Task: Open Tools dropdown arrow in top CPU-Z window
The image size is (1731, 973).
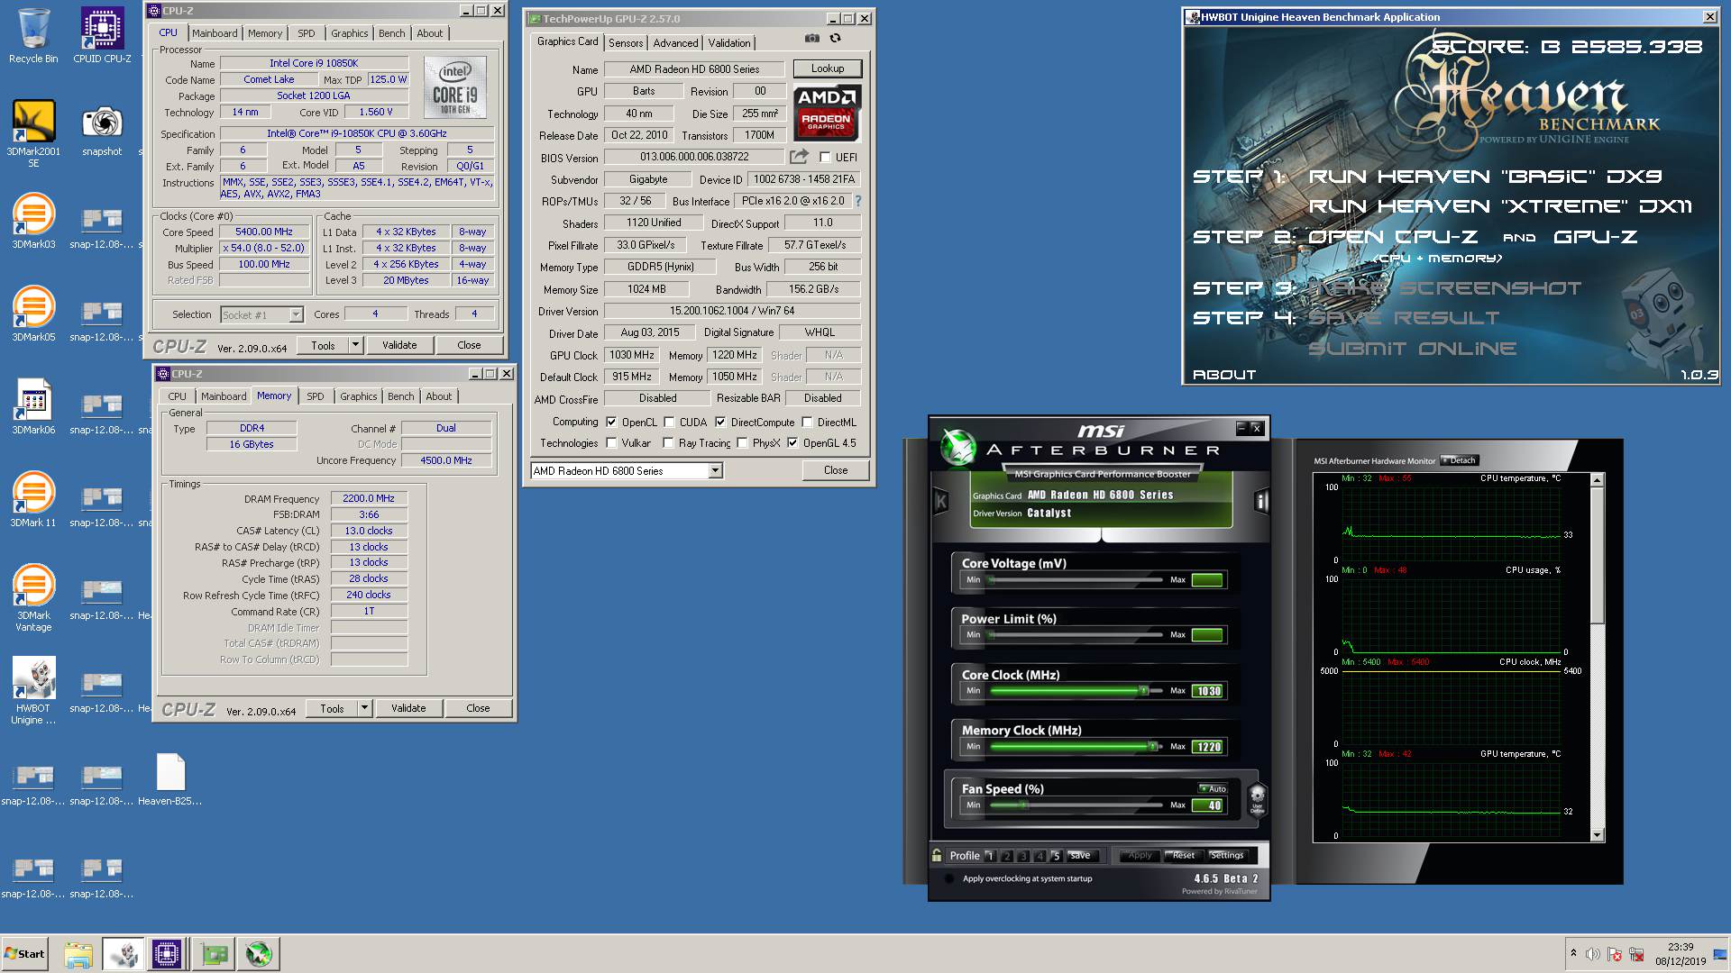Action: point(355,345)
